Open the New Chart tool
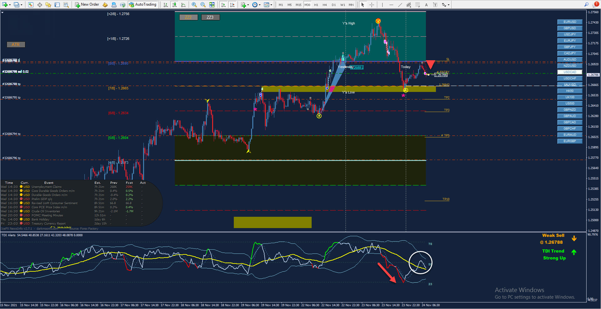Image resolution: width=601 pixels, height=309 pixels. 5,5
